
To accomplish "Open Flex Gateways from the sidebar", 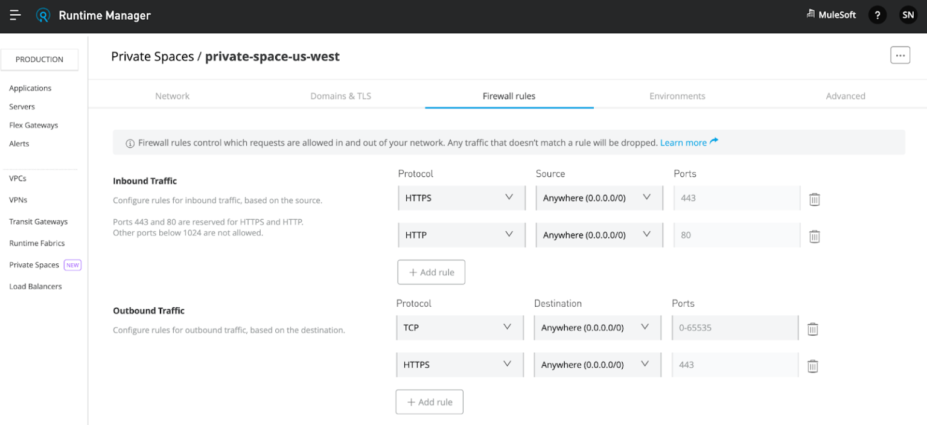I will pos(33,125).
